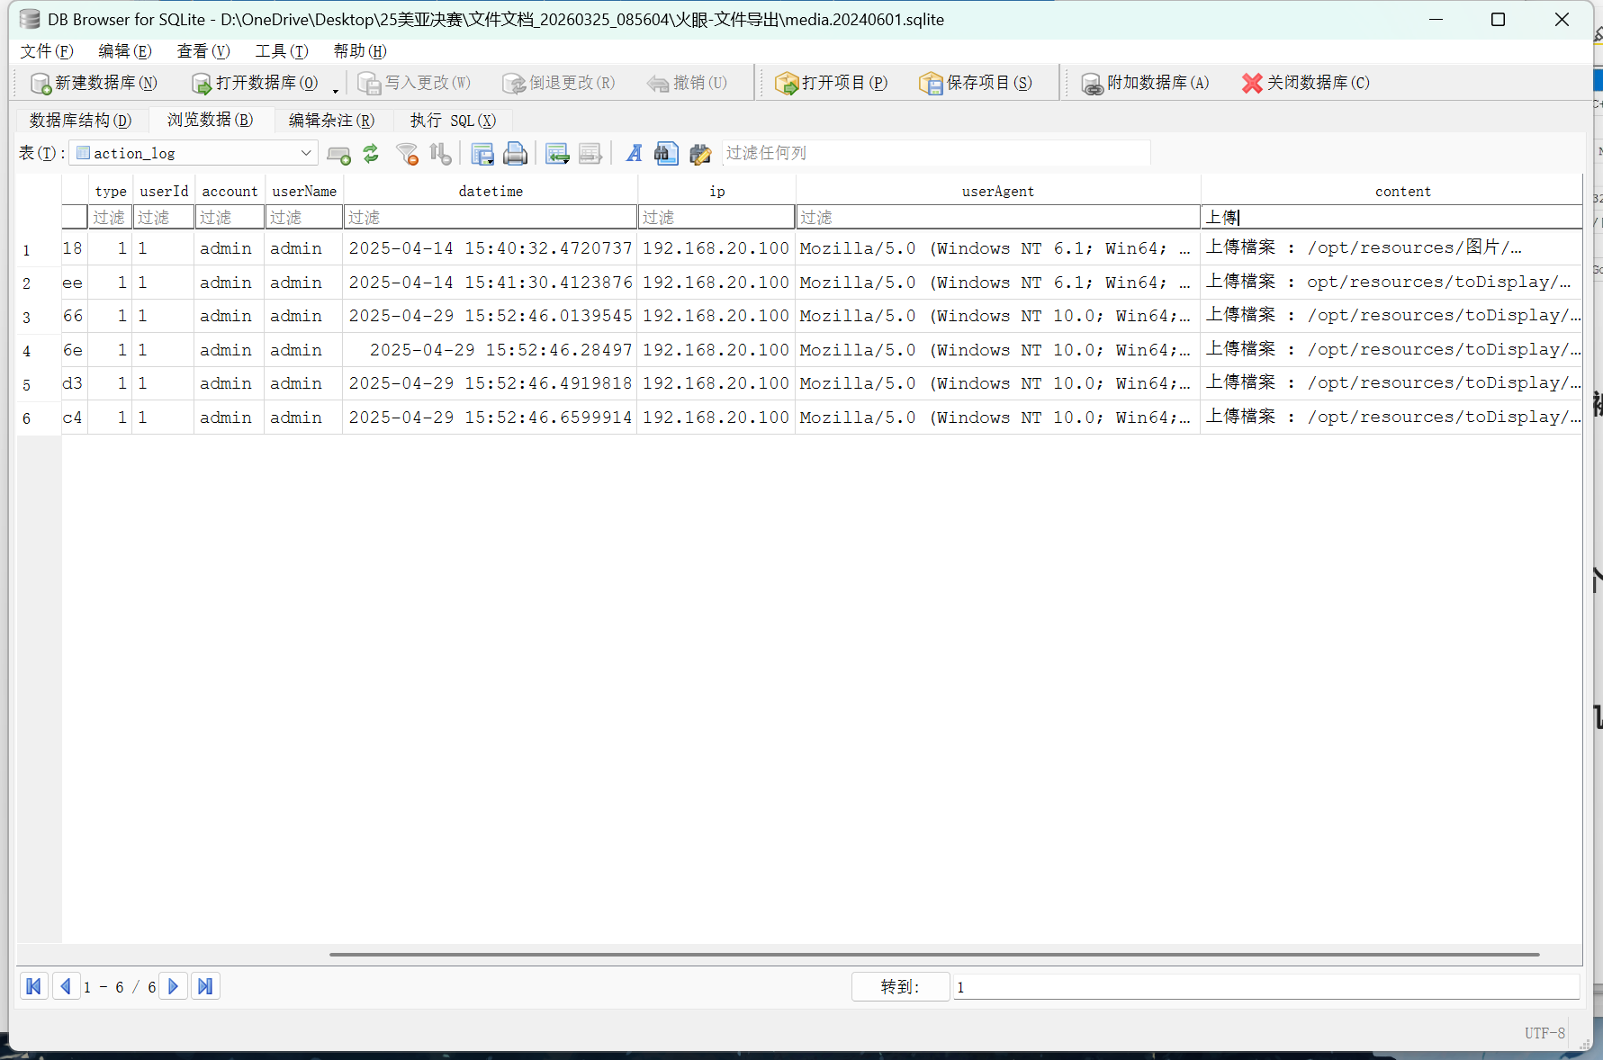Click the Open Project (打开项目) button

pyautogui.click(x=831, y=83)
